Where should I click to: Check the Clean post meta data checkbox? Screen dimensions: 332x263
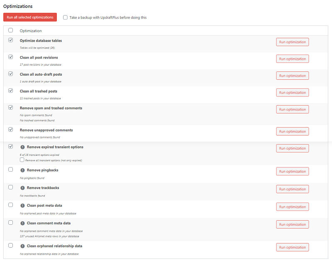11,205
